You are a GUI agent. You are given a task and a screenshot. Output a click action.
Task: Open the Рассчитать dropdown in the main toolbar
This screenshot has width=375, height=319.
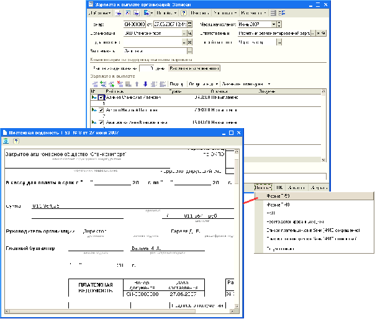[253, 13]
